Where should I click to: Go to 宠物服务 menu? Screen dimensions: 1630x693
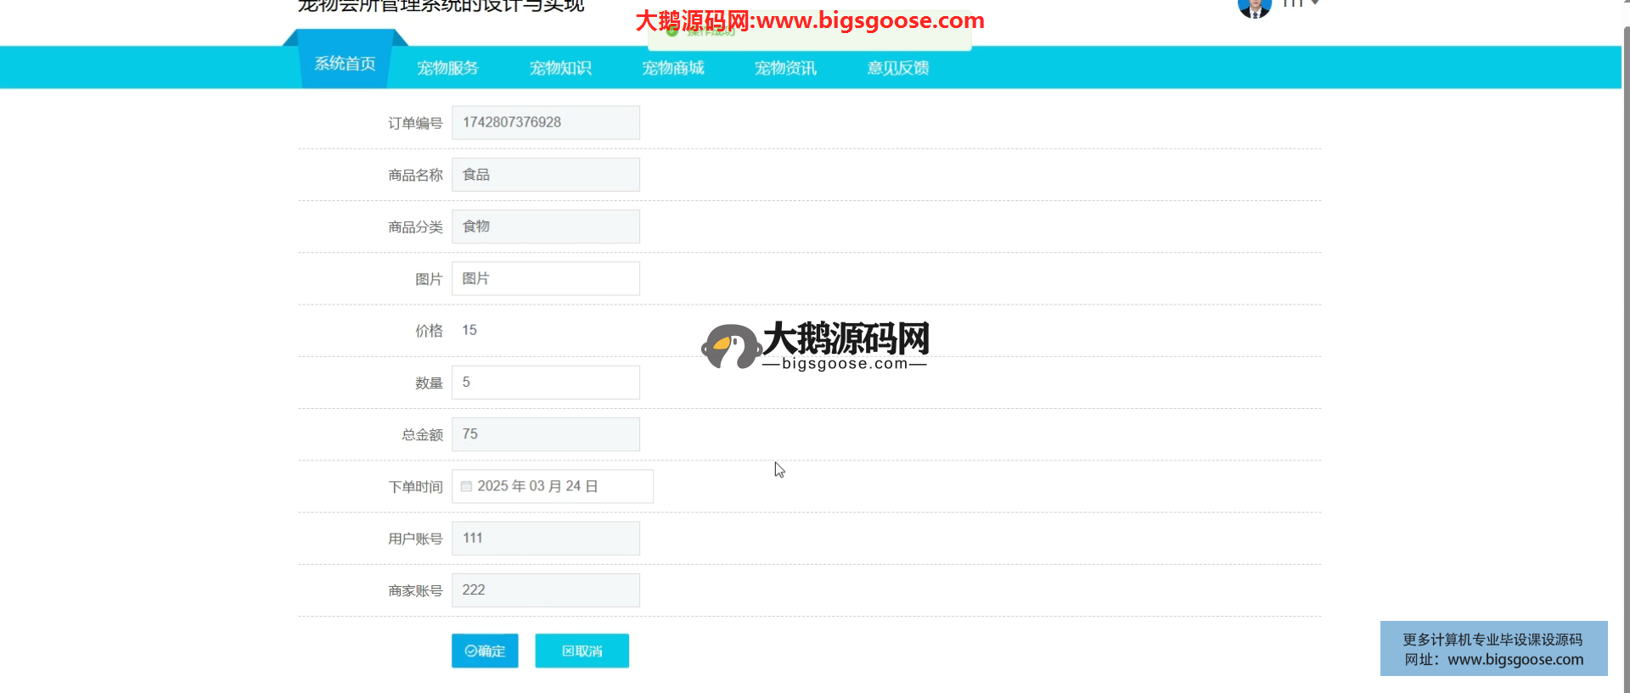447,68
